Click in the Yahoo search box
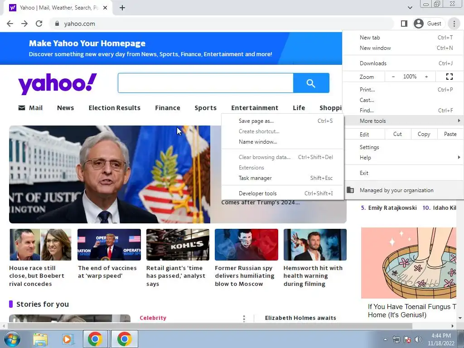Image resolution: width=464 pixels, height=348 pixels. coord(206,83)
